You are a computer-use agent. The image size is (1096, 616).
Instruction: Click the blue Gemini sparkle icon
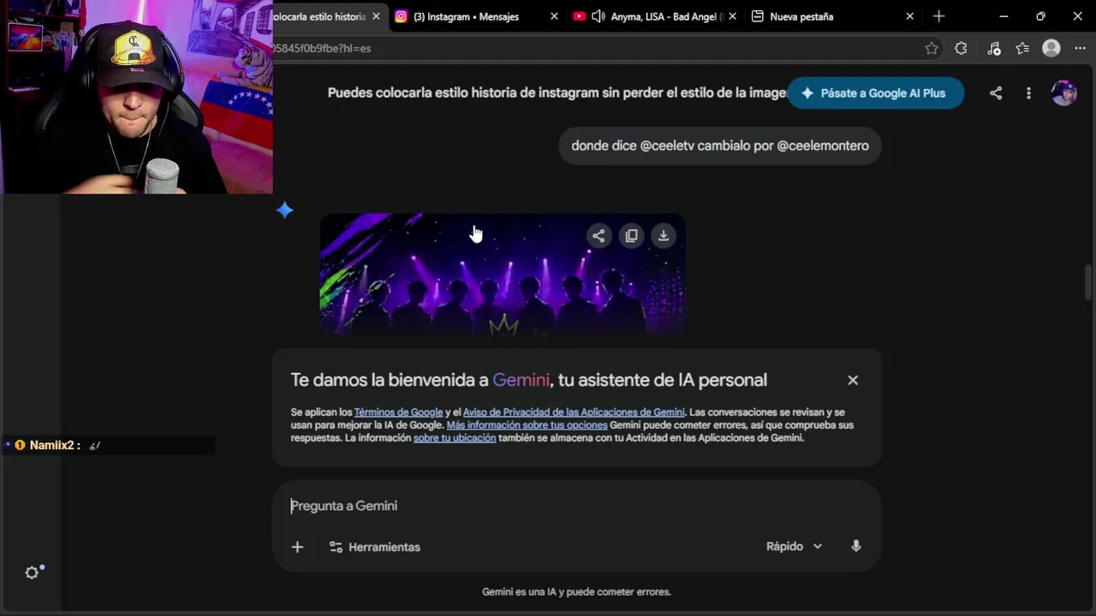point(285,210)
